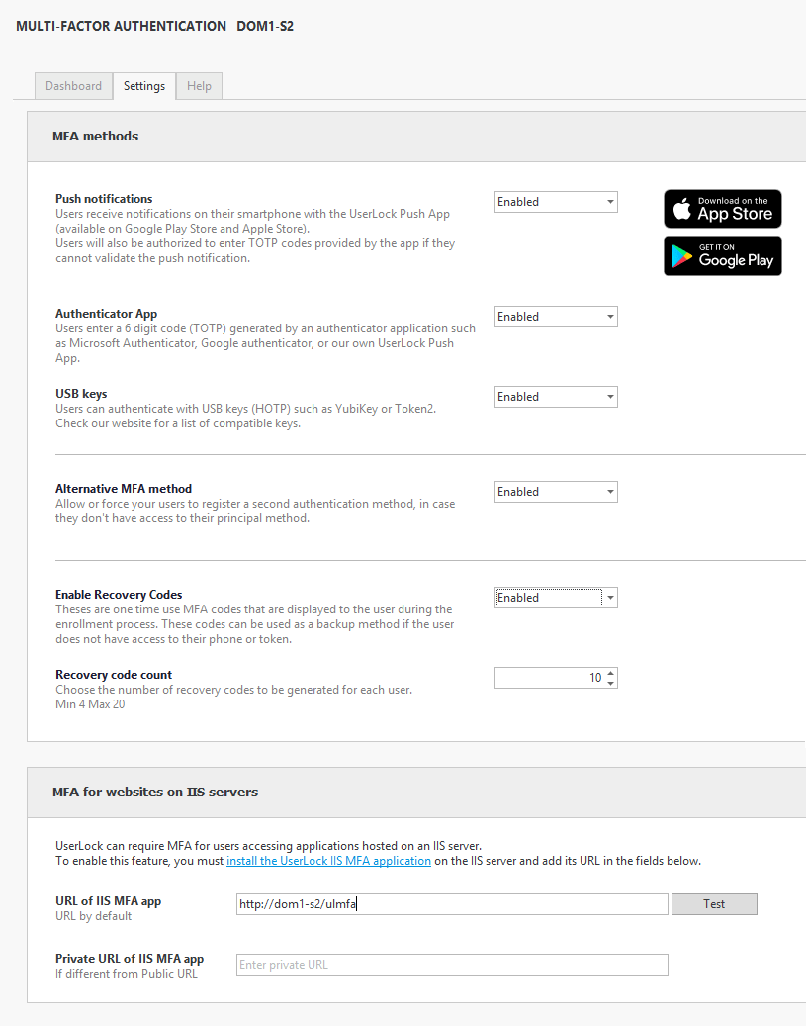
Task: Increase recovery code count with up arrow
Action: pyautogui.click(x=610, y=673)
